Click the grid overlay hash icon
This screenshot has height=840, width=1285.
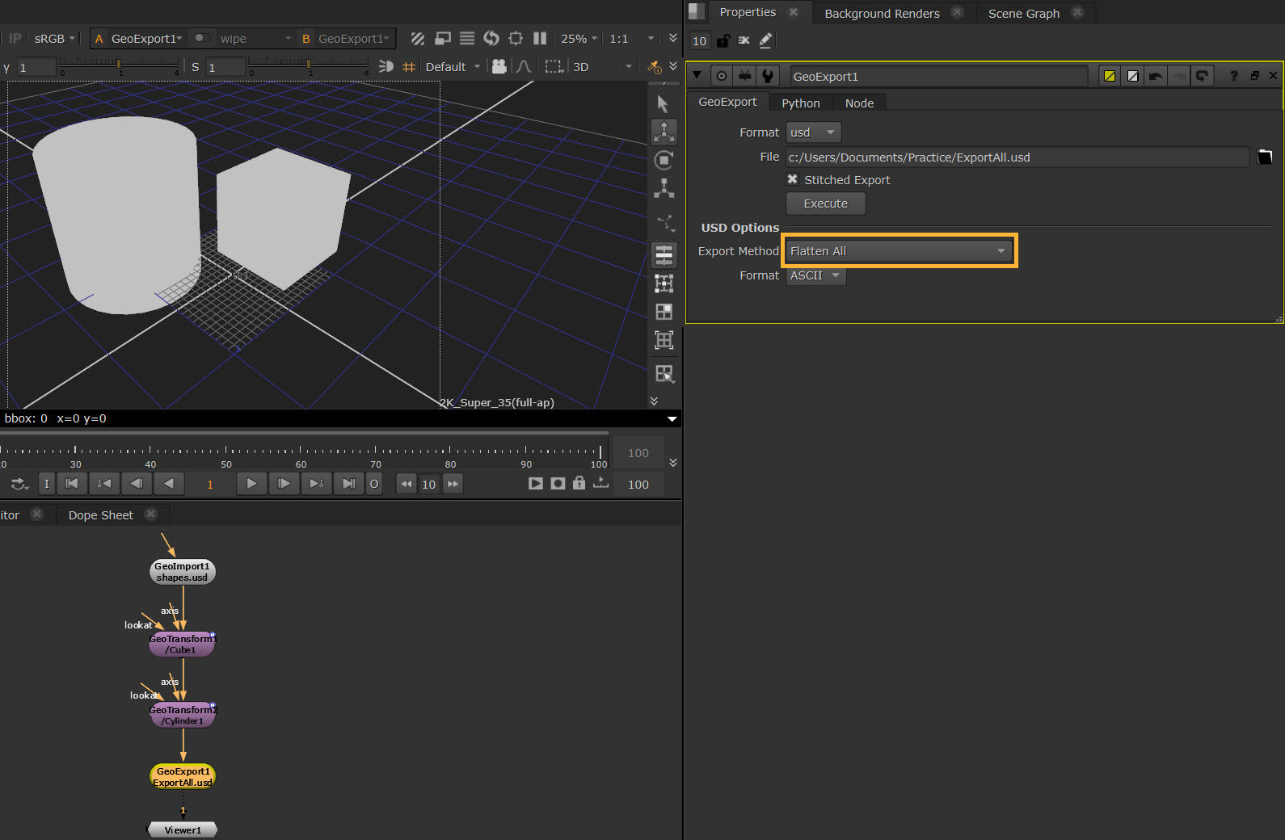409,66
